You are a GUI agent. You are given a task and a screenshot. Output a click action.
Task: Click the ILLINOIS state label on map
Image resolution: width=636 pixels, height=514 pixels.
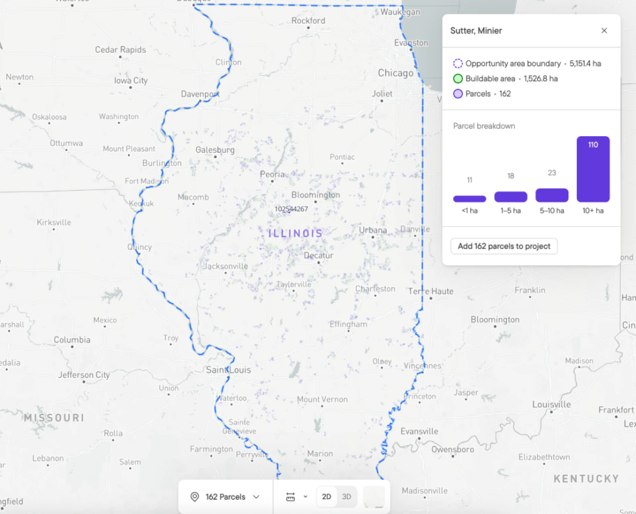click(296, 233)
